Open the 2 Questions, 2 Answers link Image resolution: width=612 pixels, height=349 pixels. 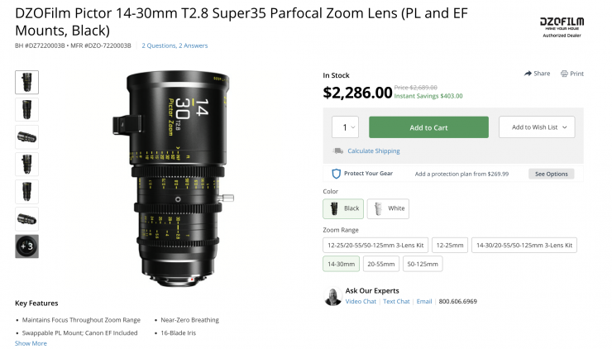(x=175, y=45)
